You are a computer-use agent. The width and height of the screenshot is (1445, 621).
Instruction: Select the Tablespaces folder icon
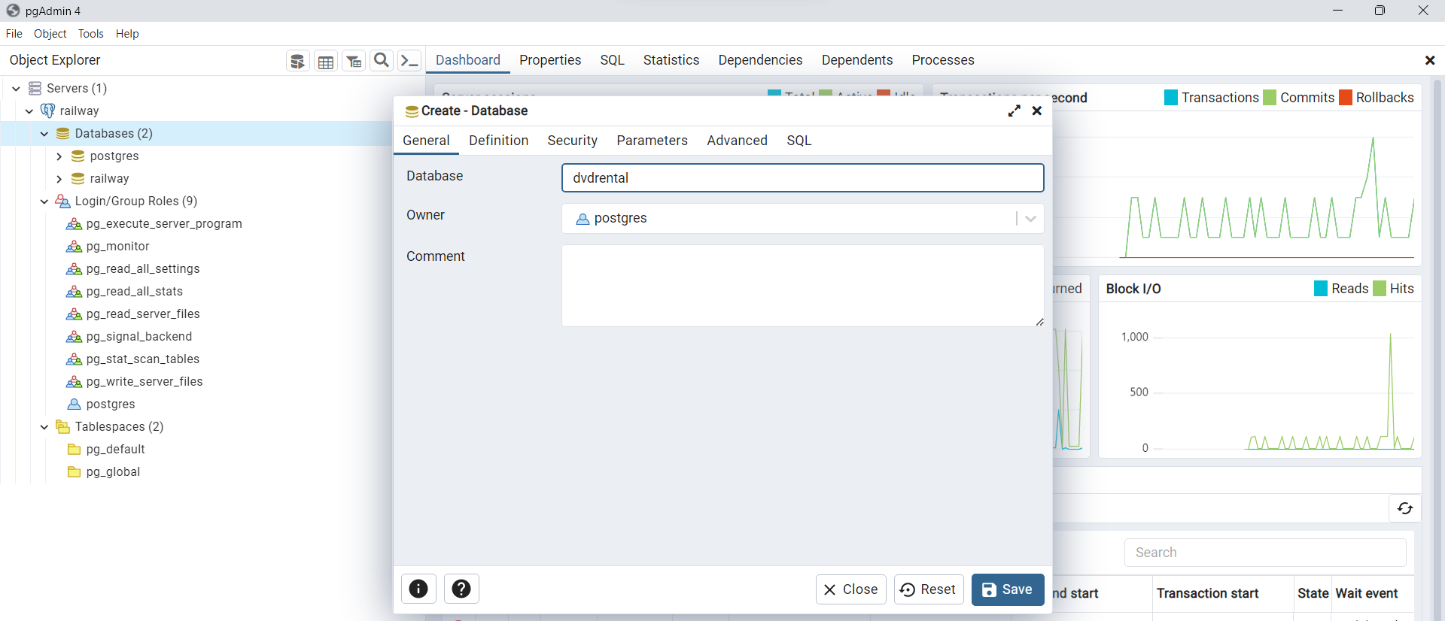coord(63,426)
